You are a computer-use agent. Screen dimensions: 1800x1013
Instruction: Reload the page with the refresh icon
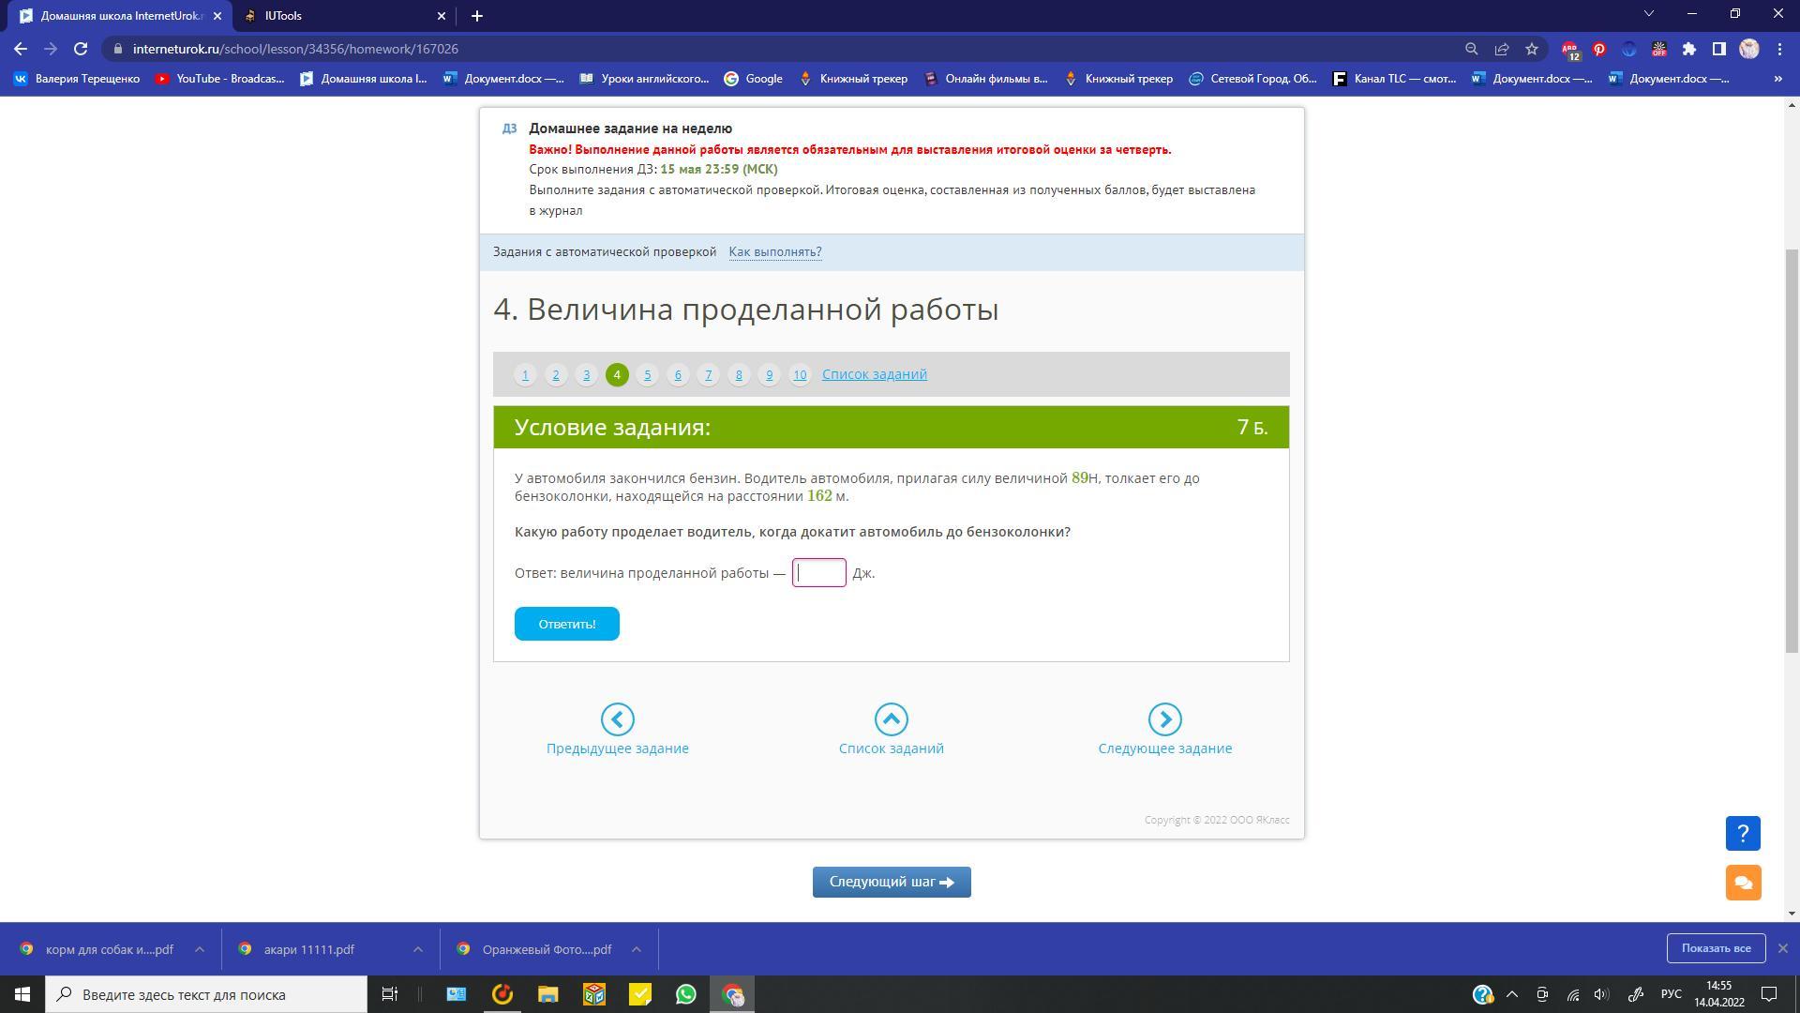pos(81,49)
